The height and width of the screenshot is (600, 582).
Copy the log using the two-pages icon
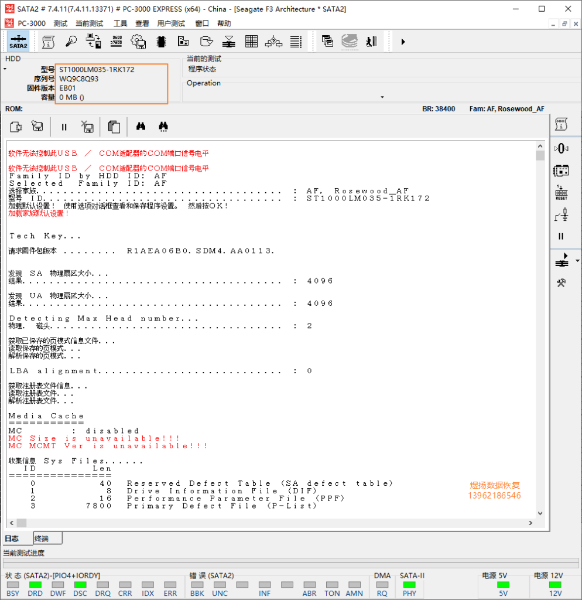click(x=114, y=127)
